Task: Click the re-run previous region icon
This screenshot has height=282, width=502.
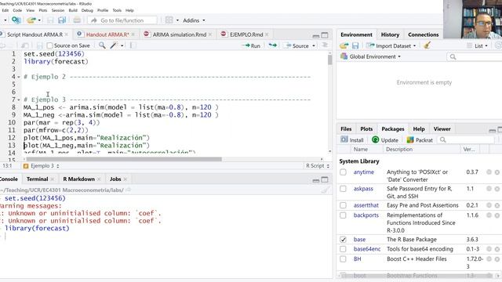Action: click(272, 45)
